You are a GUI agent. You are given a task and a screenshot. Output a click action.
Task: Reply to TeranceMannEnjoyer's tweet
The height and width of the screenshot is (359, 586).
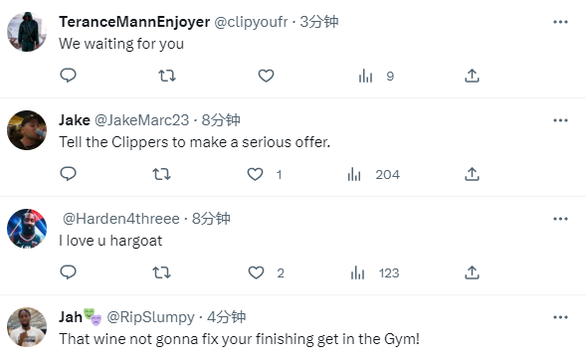[x=68, y=76]
